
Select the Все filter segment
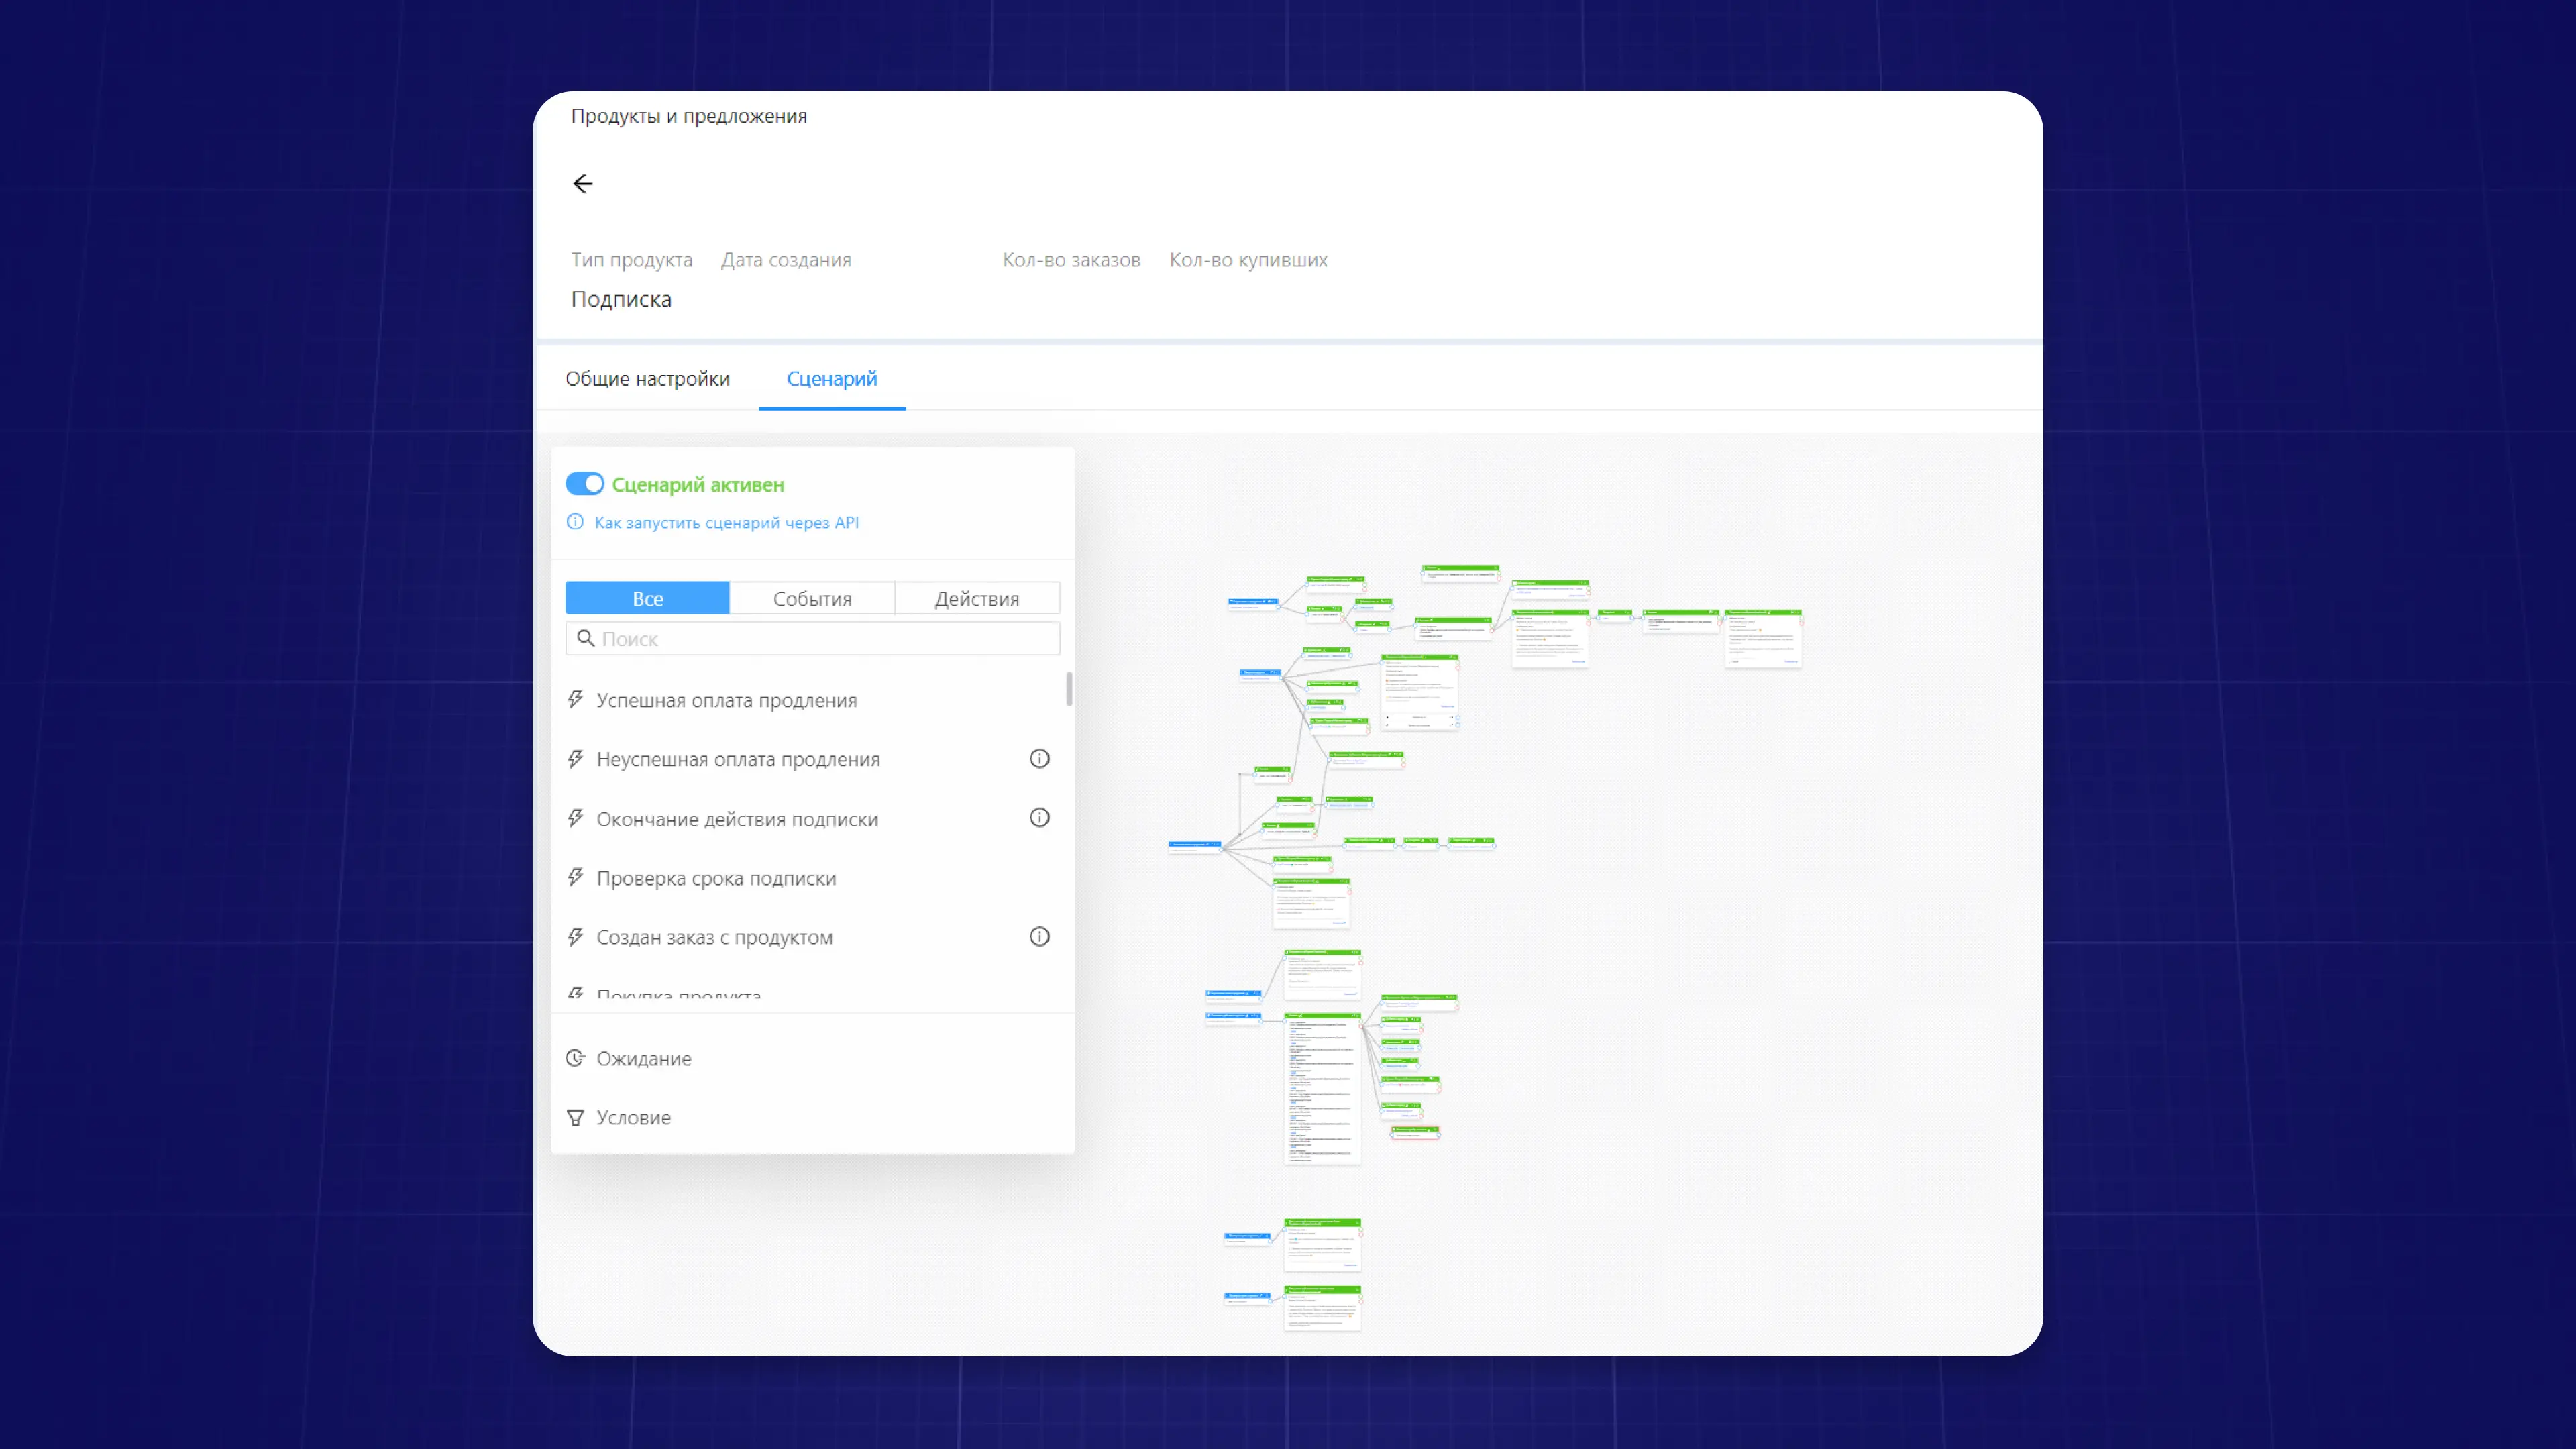[647, 599]
